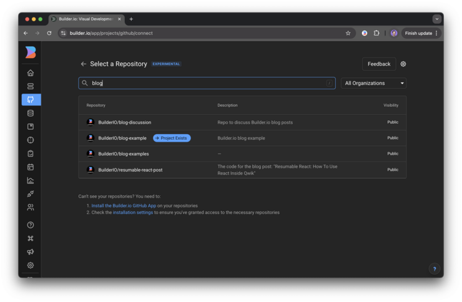Click the Description column header
This screenshot has height=302, width=462.
click(227, 105)
